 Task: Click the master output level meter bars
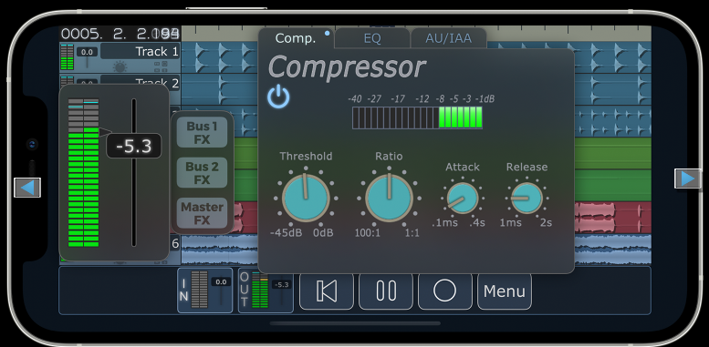(84, 172)
